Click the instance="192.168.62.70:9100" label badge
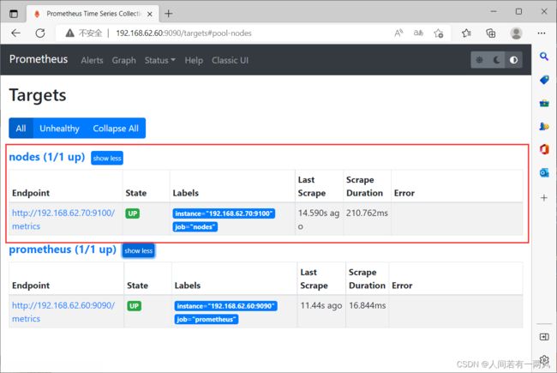The width and height of the screenshot is (557, 373). 224,214
